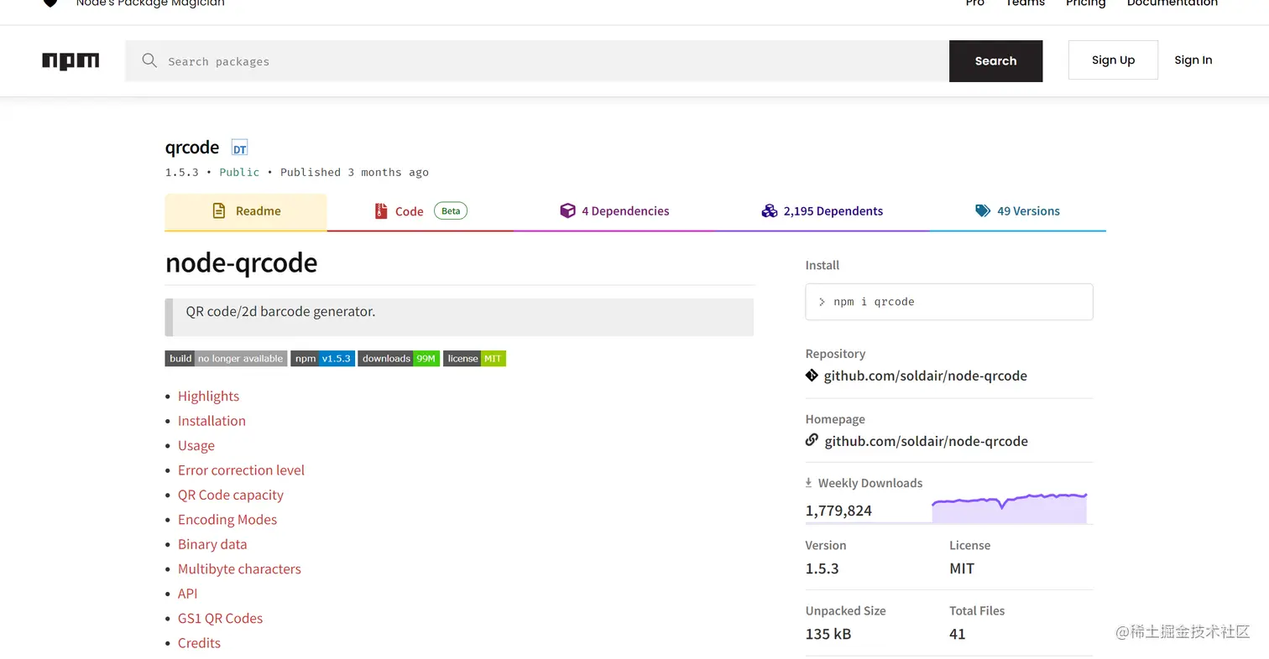This screenshot has width=1269, height=659.
Task: Click the Weekly Downloads arrow icon
Action: pyautogui.click(x=809, y=483)
